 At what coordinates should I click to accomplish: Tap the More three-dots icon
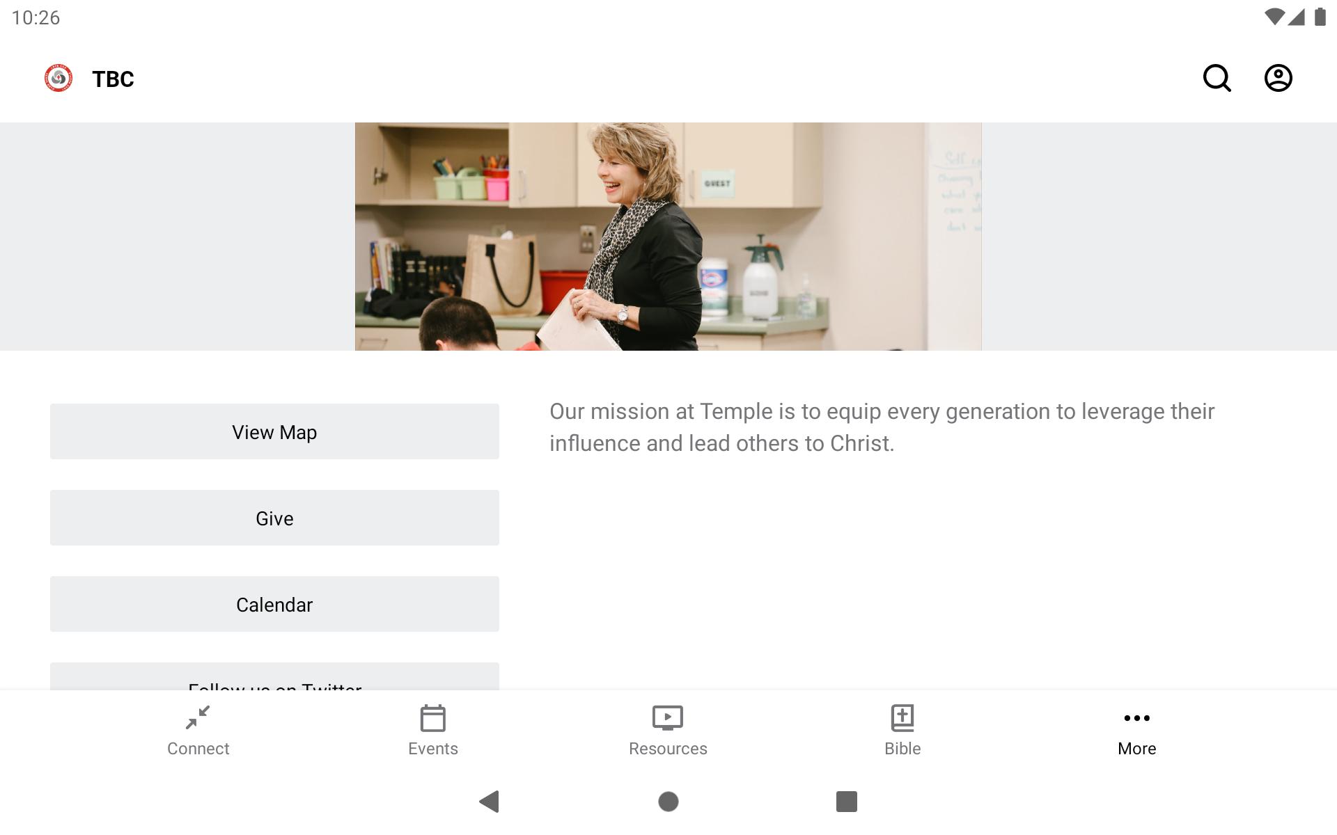click(1137, 718)
